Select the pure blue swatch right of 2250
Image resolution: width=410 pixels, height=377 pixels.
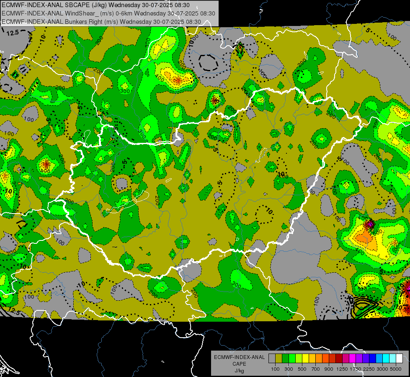(373, 359)
